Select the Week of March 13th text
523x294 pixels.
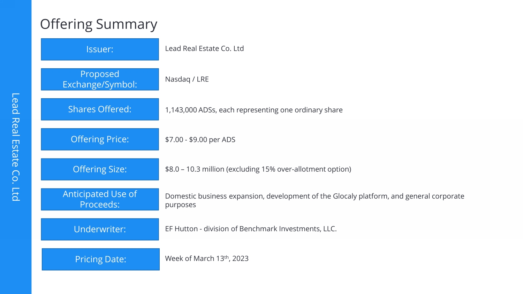click(206, 258)
